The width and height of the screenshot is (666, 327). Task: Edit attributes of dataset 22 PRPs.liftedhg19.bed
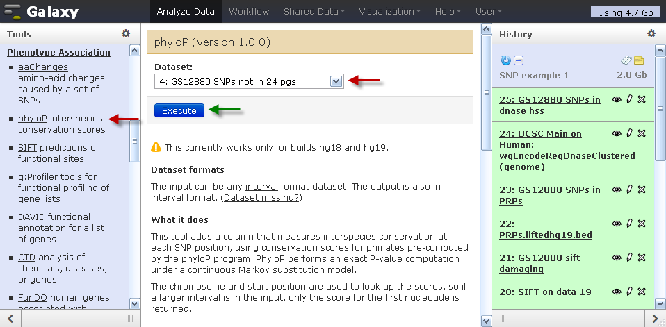coord(629,224)
